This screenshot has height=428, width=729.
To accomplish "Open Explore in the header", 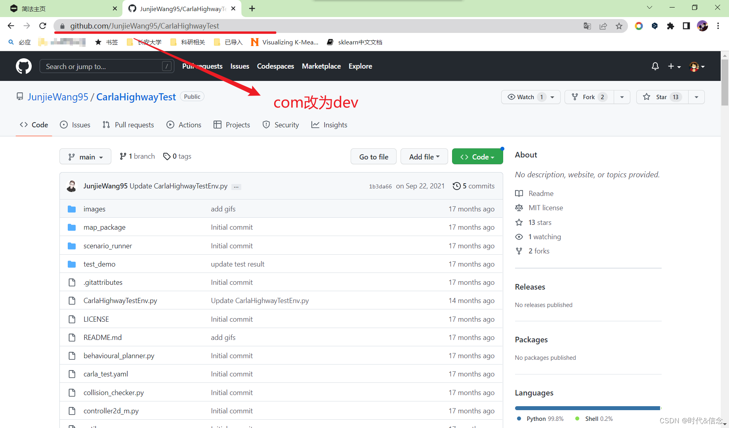I will click(360, 66).
